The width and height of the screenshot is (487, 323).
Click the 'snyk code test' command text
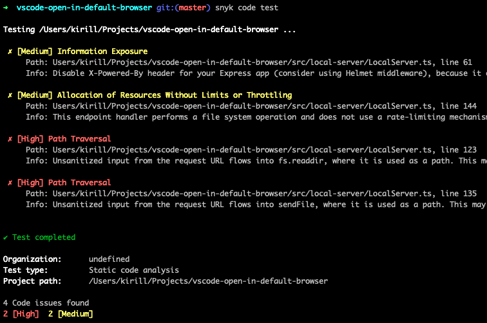coord(247,8)
